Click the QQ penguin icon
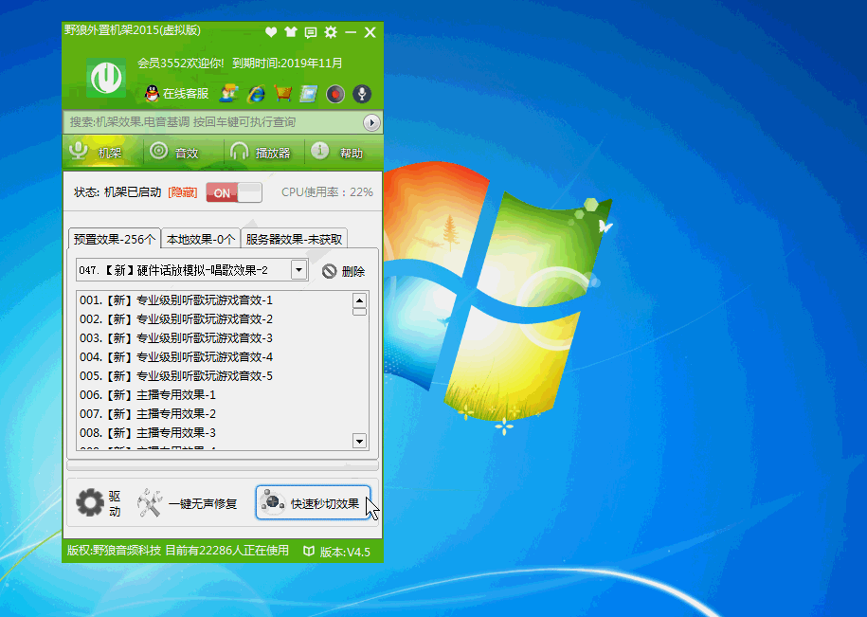The height and width of the screenshot is (617, 867). pos(152,94)
